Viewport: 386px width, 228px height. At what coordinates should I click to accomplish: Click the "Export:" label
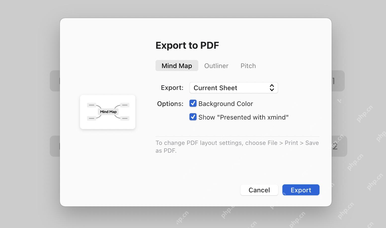coord(172,88)
